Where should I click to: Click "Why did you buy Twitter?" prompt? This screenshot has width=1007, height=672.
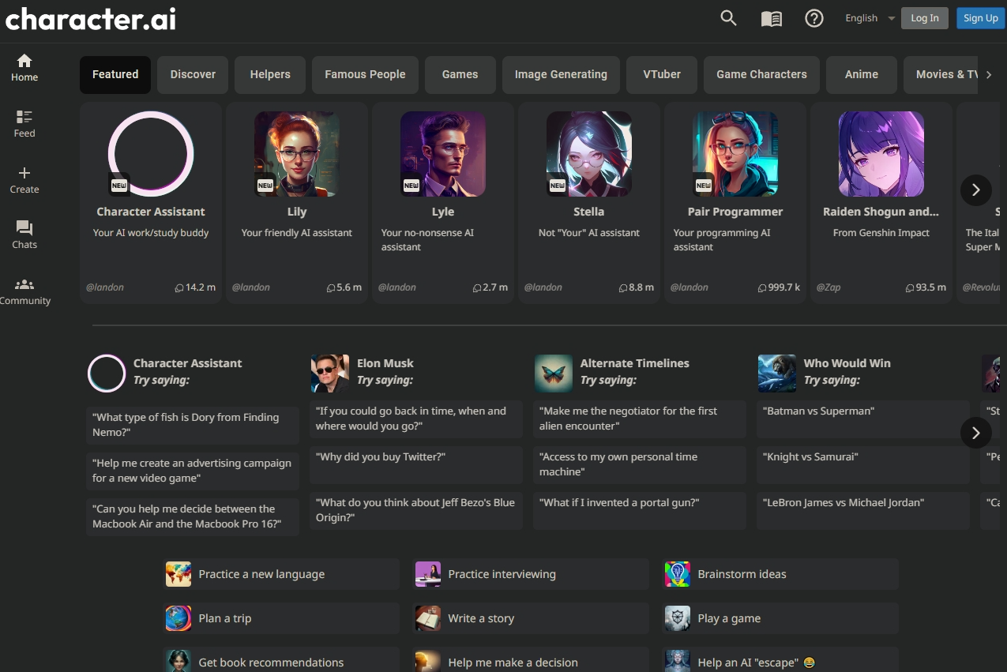pos(416,464)
